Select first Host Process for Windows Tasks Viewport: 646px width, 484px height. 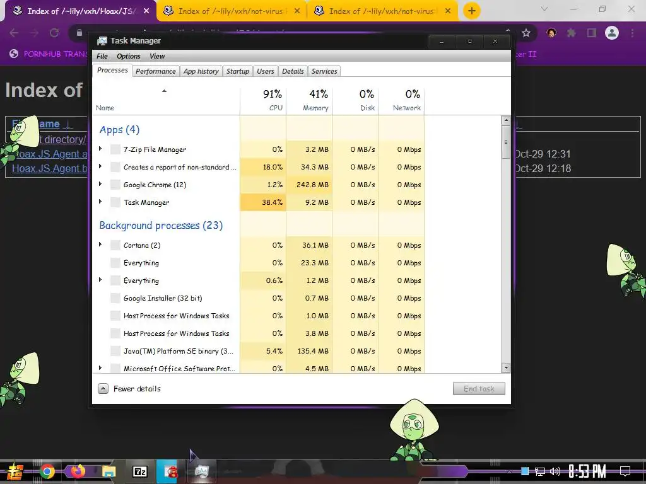click(x=258, y=316)
